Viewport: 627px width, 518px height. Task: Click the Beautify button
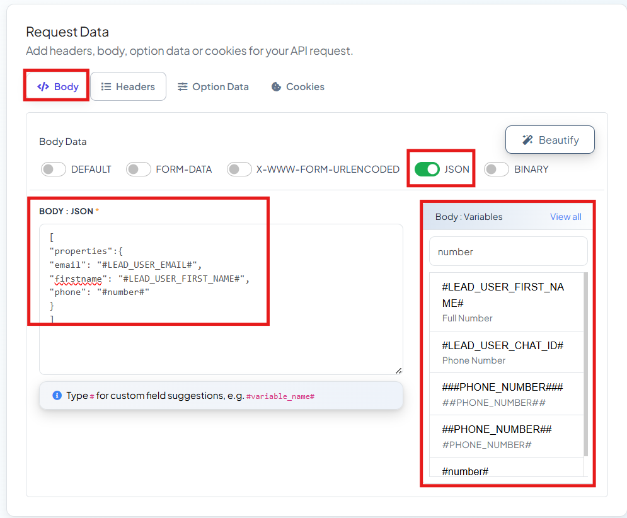[x=550, y=140]
